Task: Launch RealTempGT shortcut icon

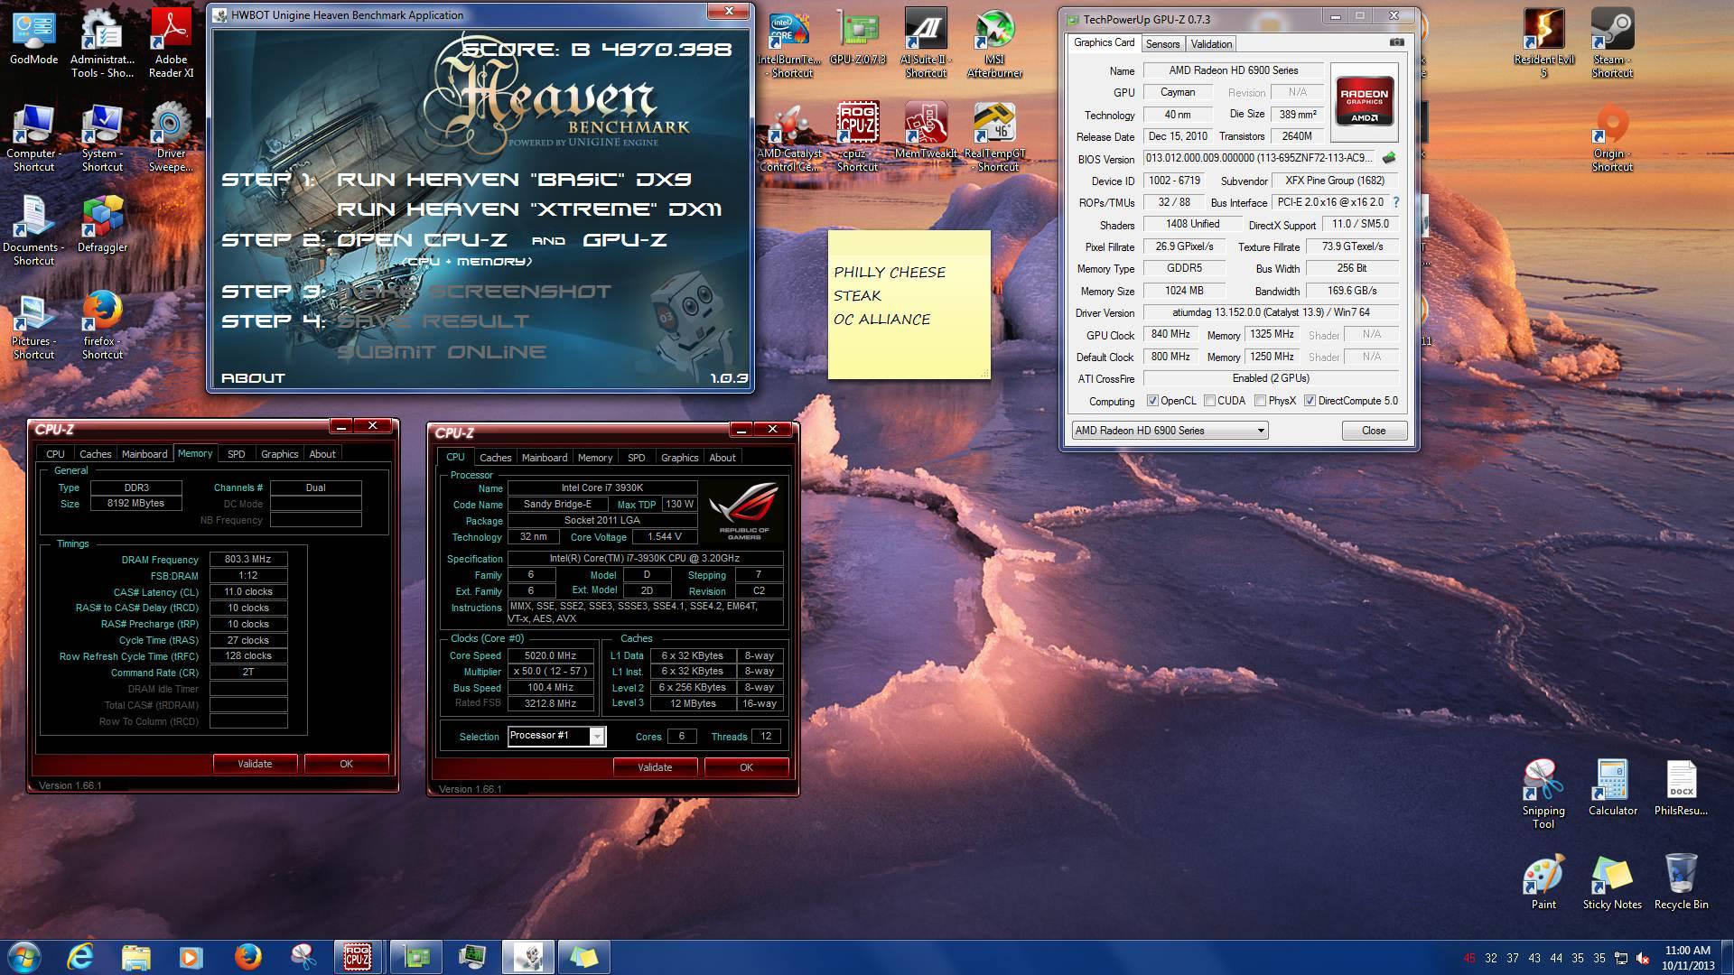Action: [994, 137]
